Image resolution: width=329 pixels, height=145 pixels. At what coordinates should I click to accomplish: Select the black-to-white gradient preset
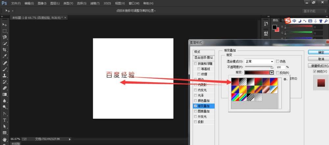click(250, 82)
